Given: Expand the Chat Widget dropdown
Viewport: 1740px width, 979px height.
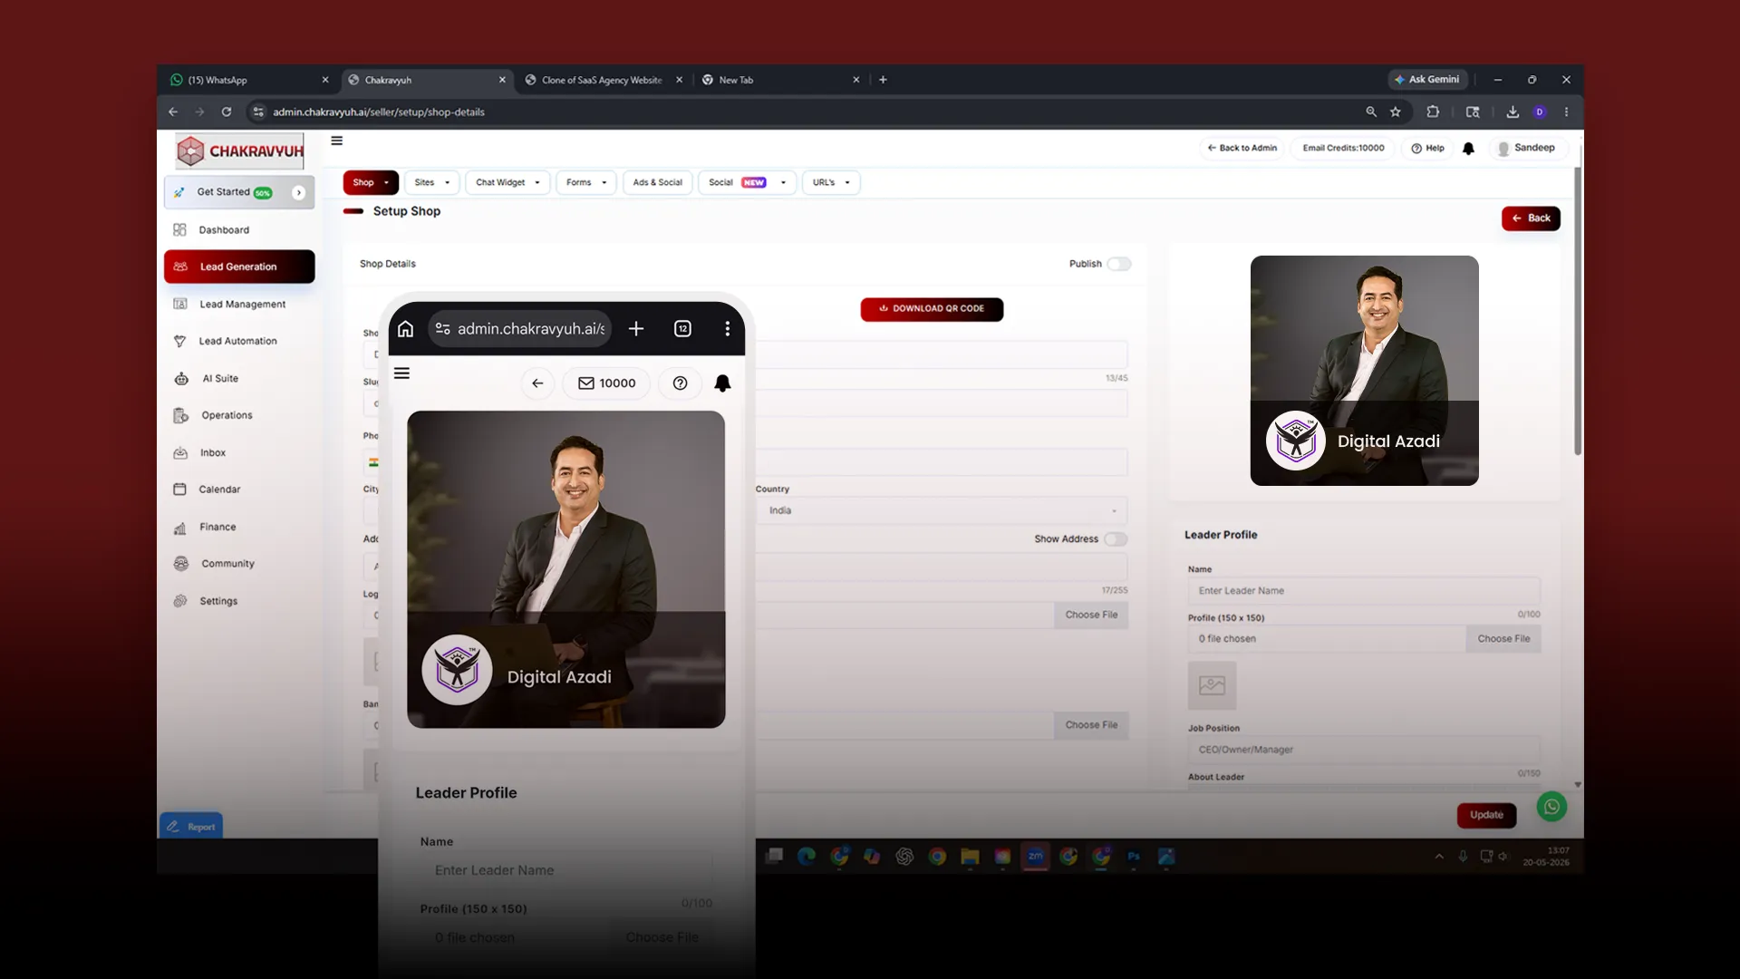Looking at the screenshot, I should pyautogui.click(x=507, y=183).
